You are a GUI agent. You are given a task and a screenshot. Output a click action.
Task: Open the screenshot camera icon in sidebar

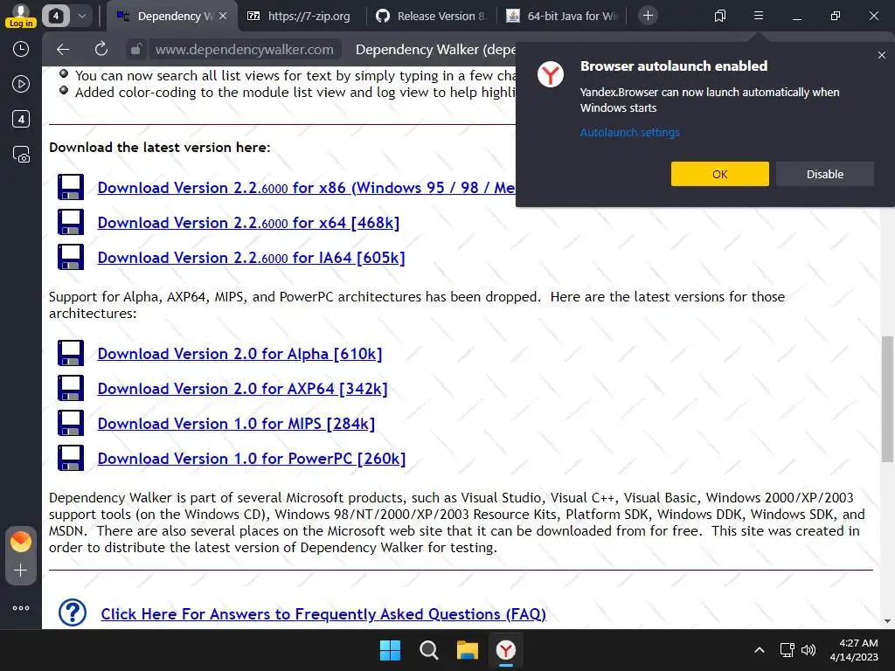pyautogui.click(x=21, y=155)
